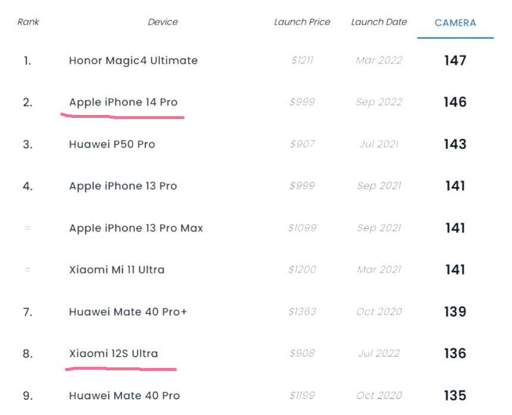Open Apple iPhone 13 Pro Max entry
The height and width of the screenshot is (415, 512).
click(x=136, y=228)
